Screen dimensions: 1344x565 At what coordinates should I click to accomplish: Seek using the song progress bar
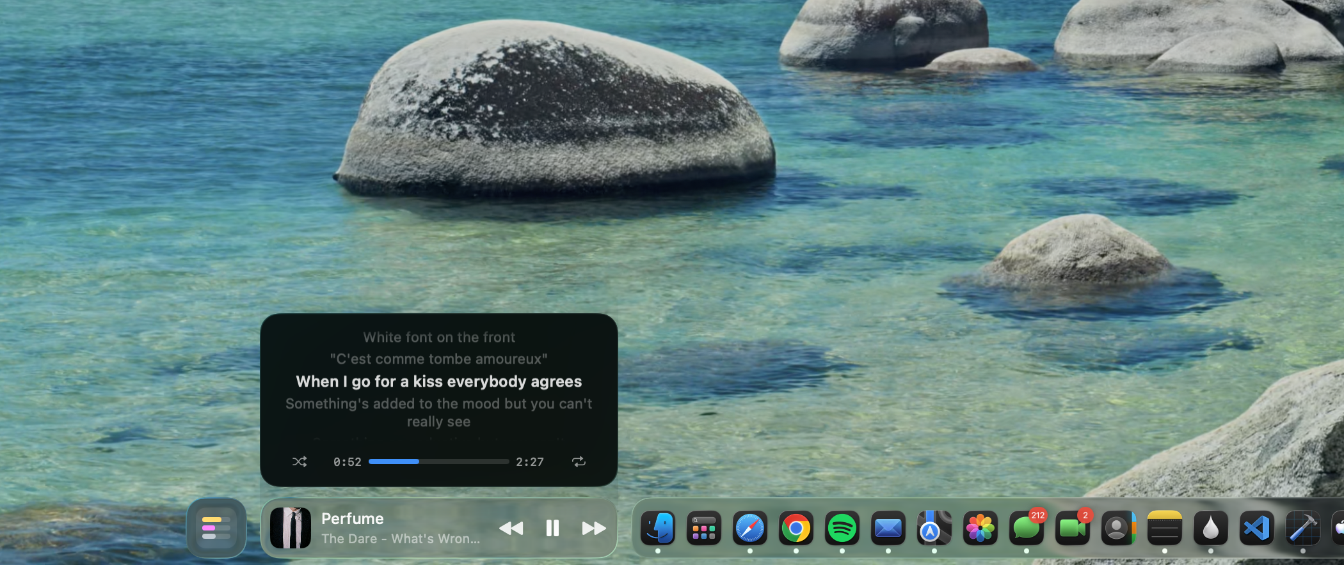point(438,461)
